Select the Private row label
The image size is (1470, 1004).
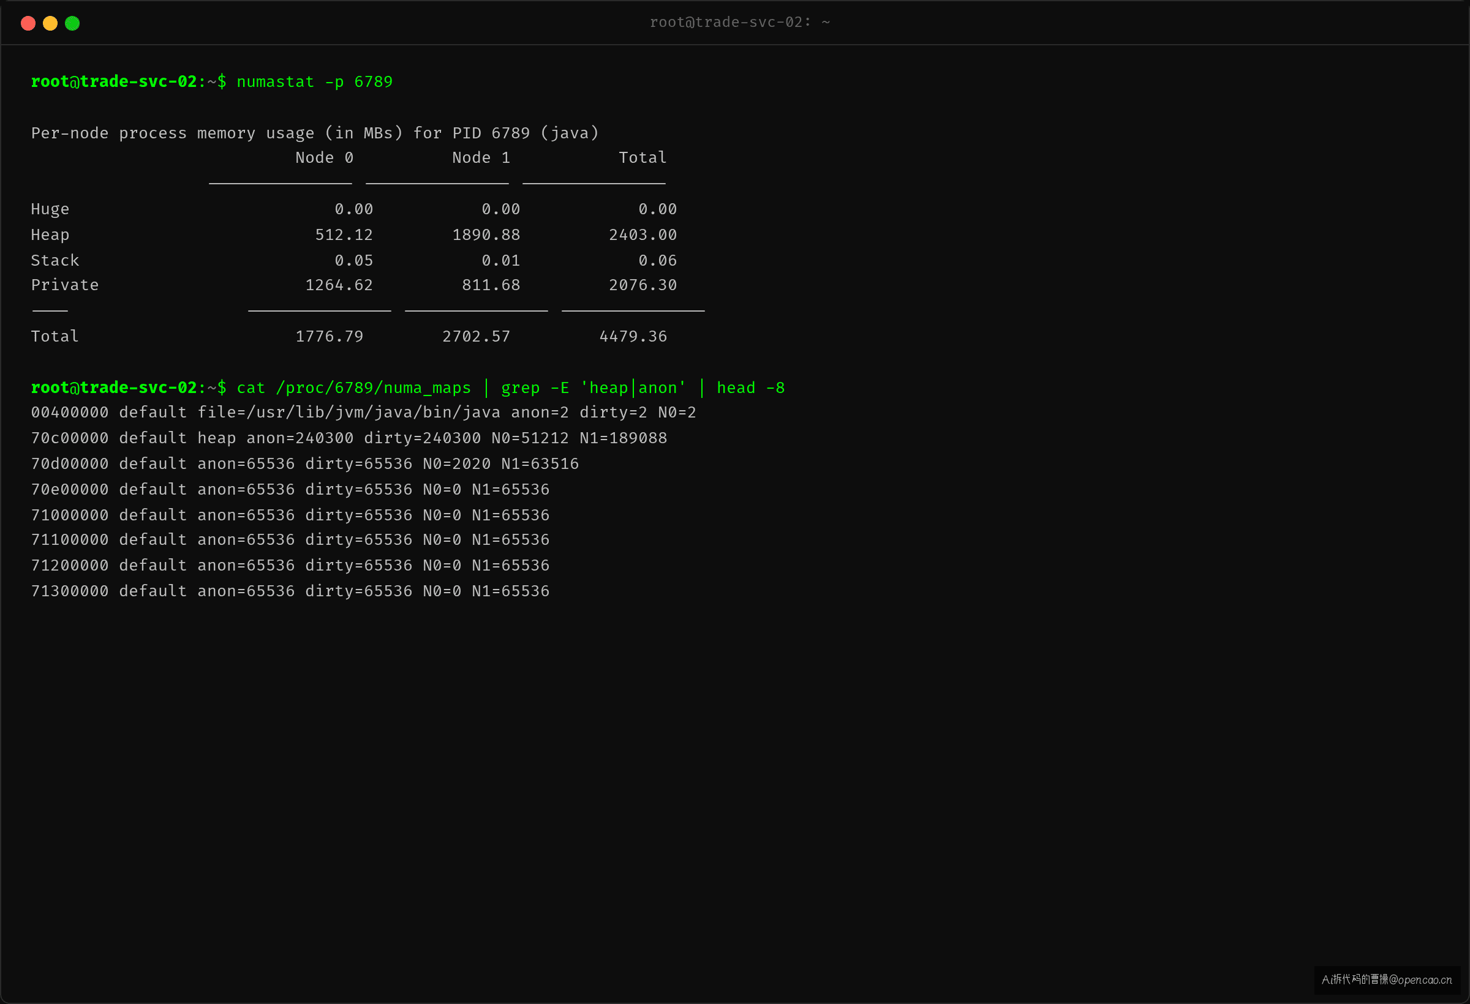[x=64, y=285]
